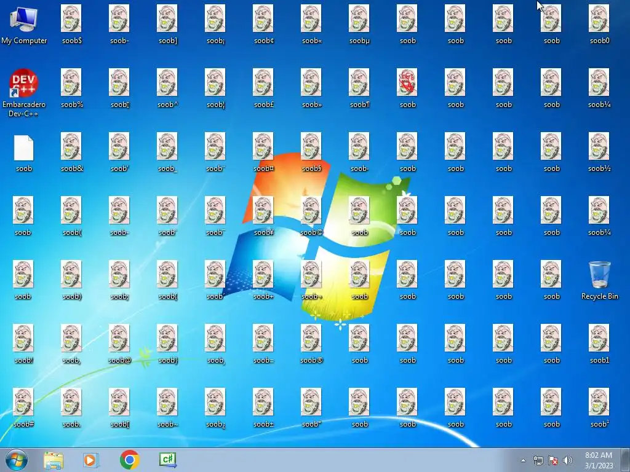This screenshot has width=630, height=472.
Task: Select the soob! file icon
Action: [x=23, y=338]
